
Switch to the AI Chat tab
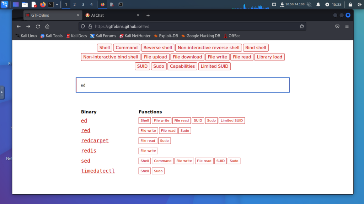click(x=110, y=15)
